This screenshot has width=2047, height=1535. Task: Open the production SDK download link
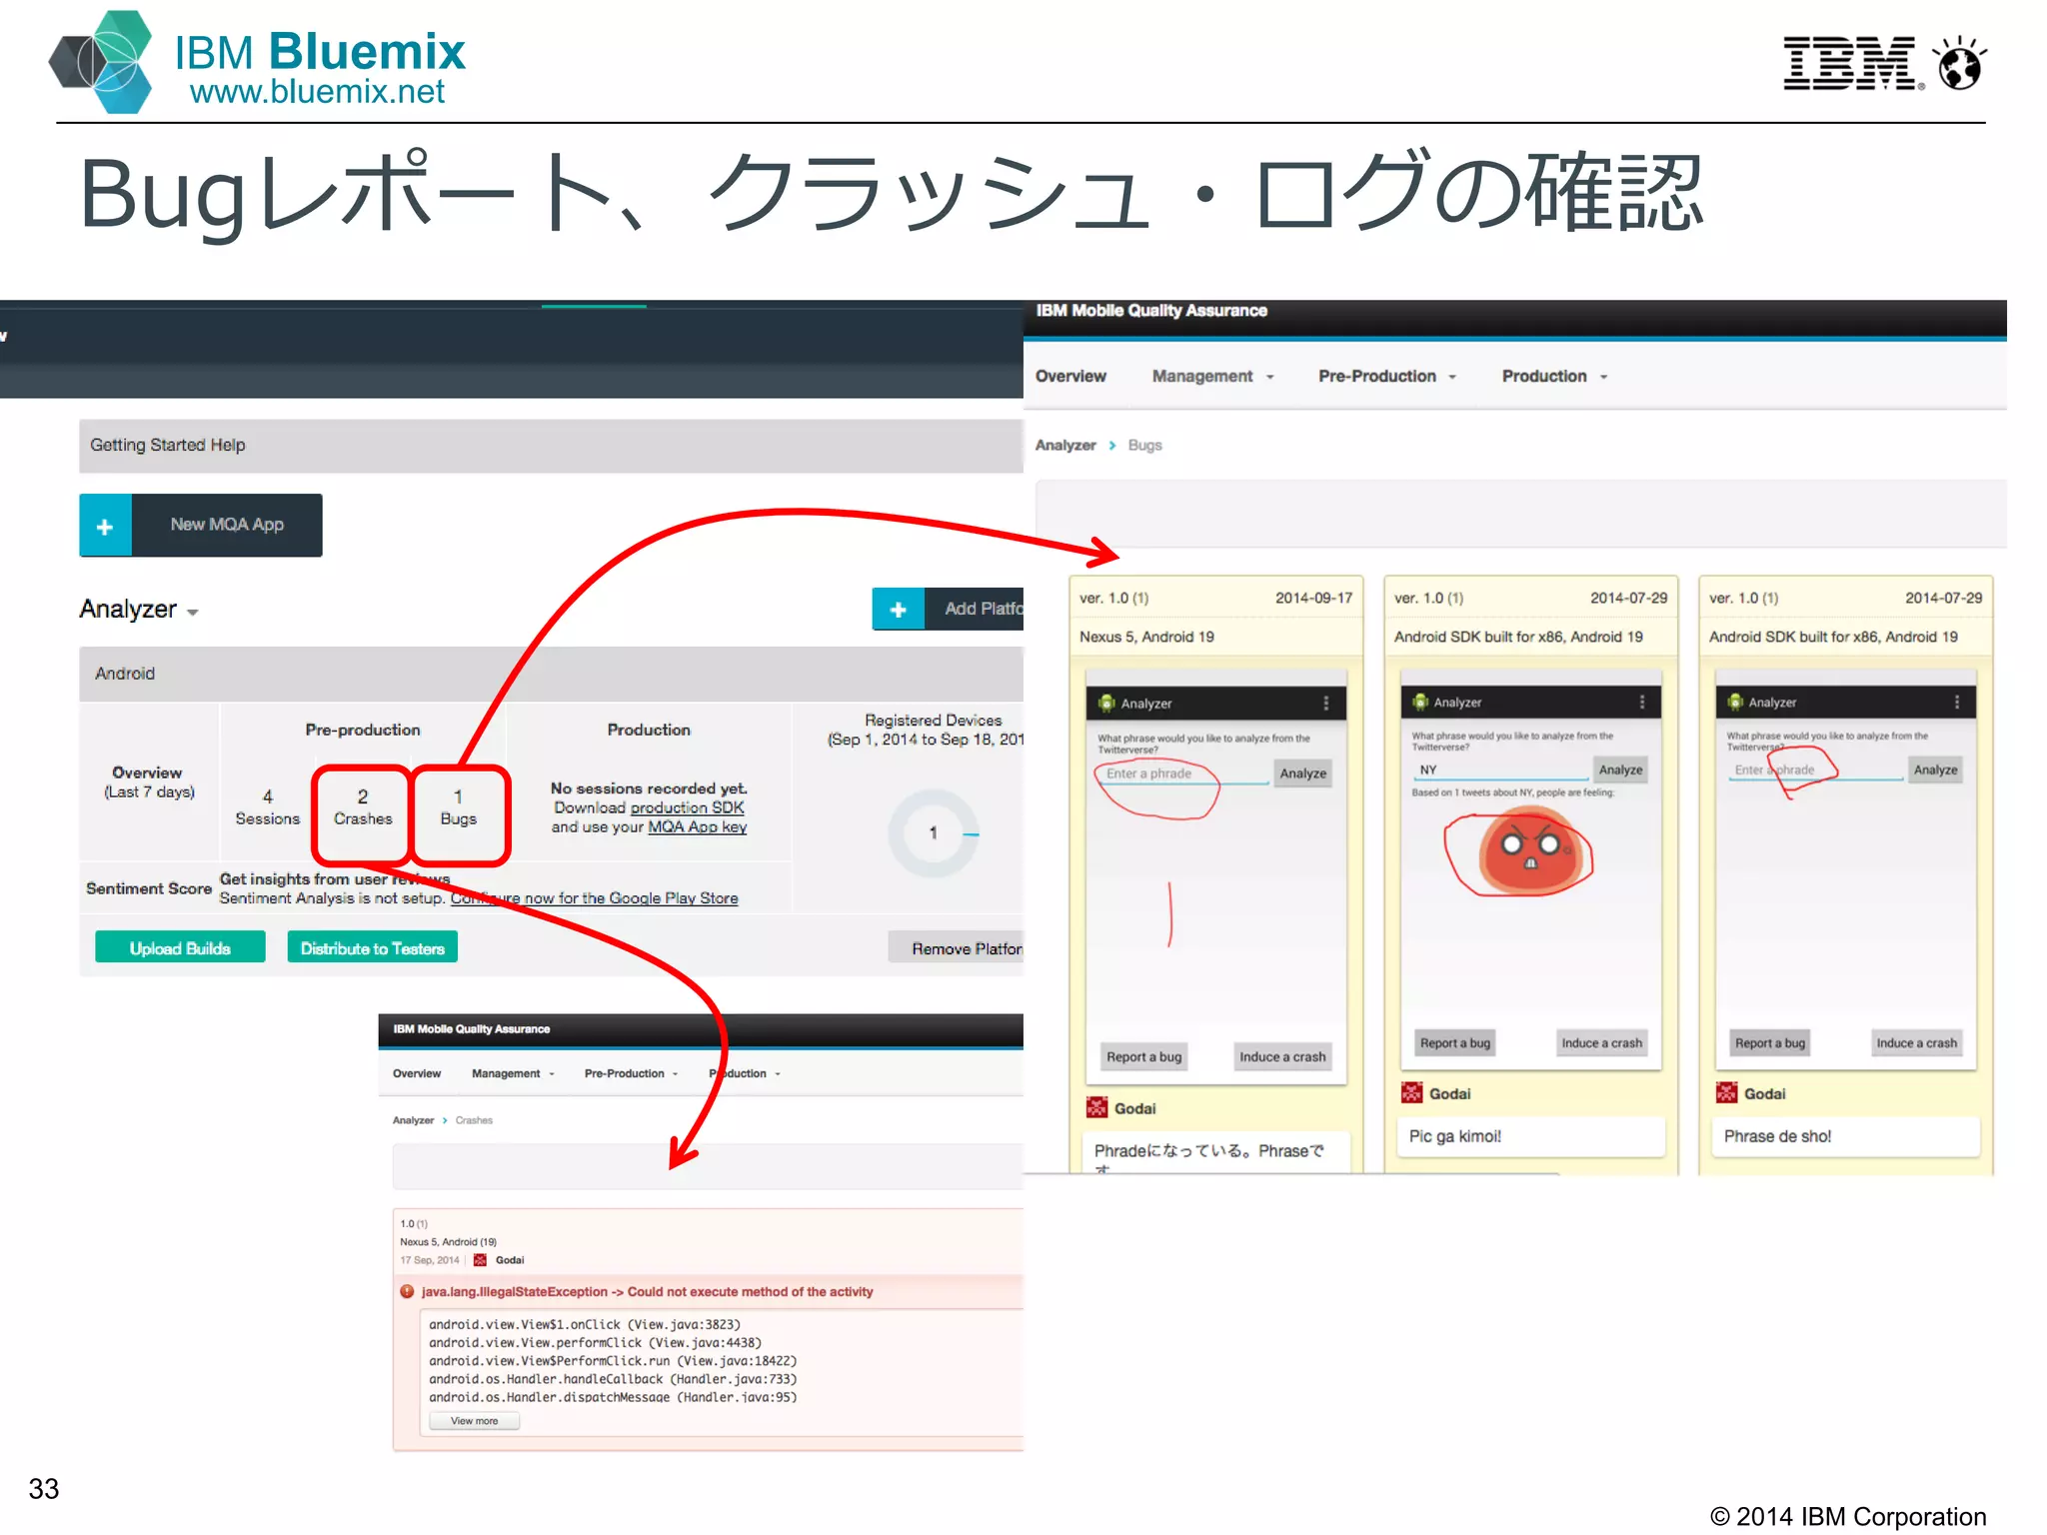pyautogui.click(x=687, y=807)
